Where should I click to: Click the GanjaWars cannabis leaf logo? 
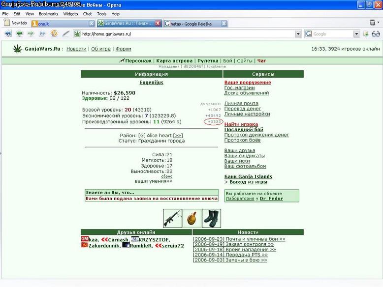click(x=17, y=49)
